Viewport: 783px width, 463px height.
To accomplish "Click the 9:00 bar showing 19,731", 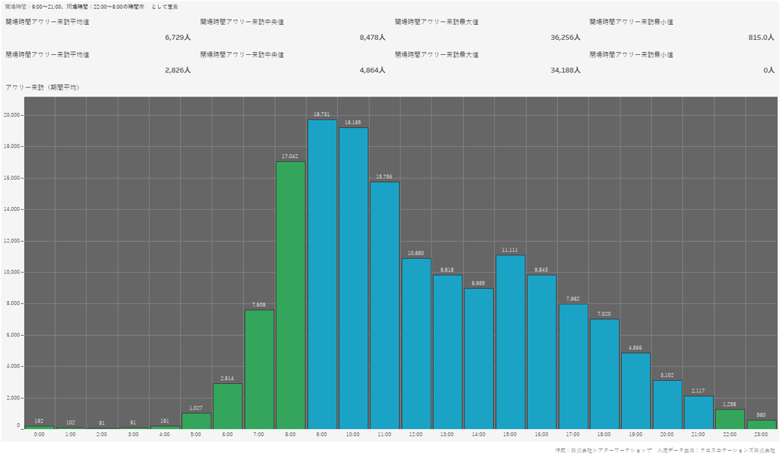I will coord(322,275).
